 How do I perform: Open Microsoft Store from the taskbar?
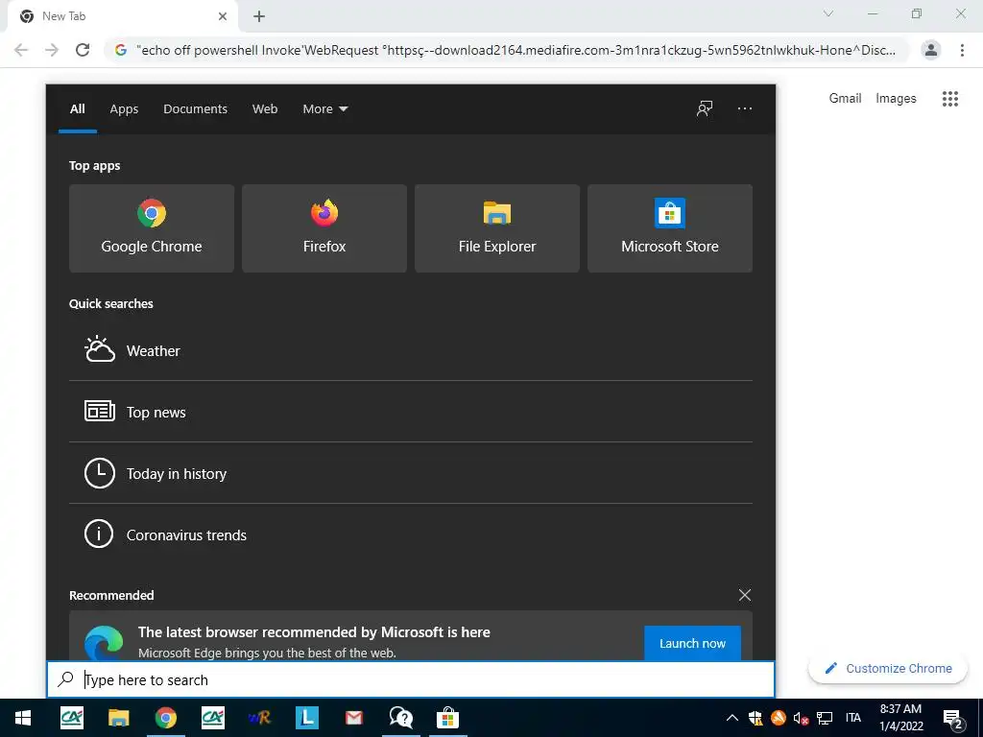(x=447, y=718)
